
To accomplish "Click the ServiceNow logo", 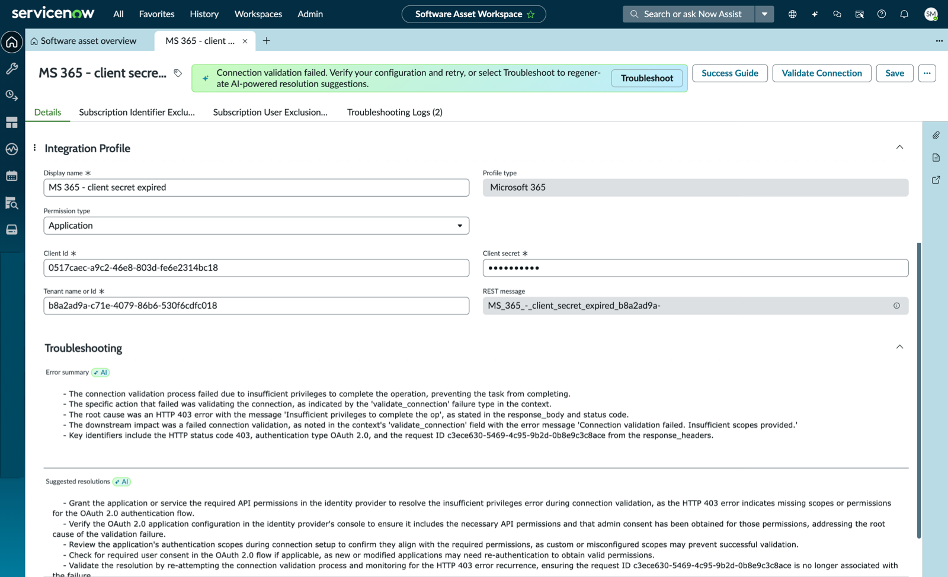I will pos(53,13).
